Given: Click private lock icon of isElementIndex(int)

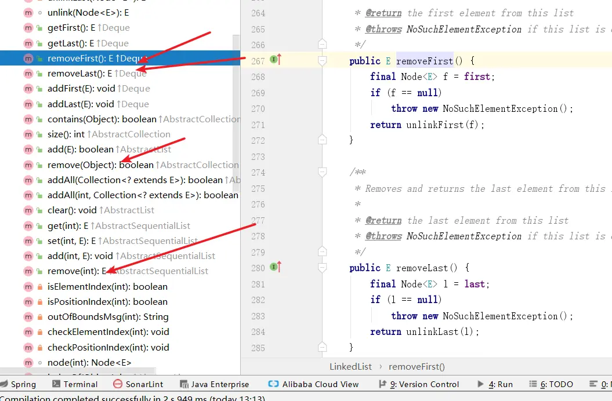Looking at the screenshot, I should pyautogui.click(x=40, y=287).
